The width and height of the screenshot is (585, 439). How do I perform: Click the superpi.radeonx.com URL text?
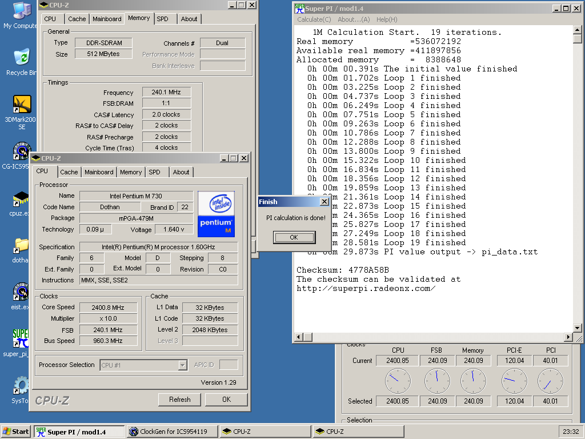click(366, 289)
